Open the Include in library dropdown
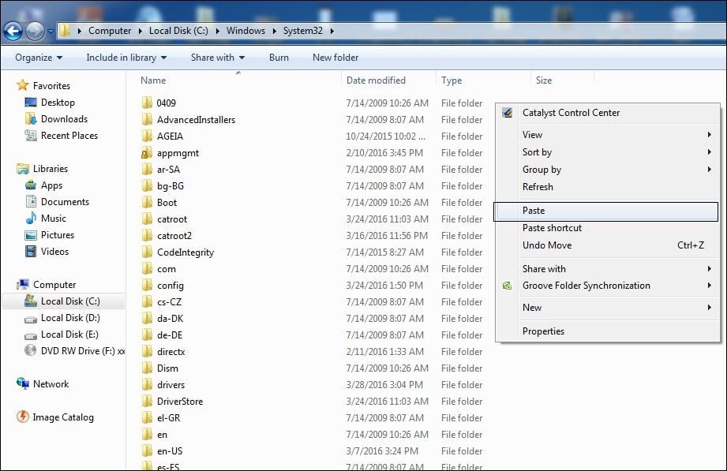The height and width of the screenshot is (471, 727). (x=126, y=58)
